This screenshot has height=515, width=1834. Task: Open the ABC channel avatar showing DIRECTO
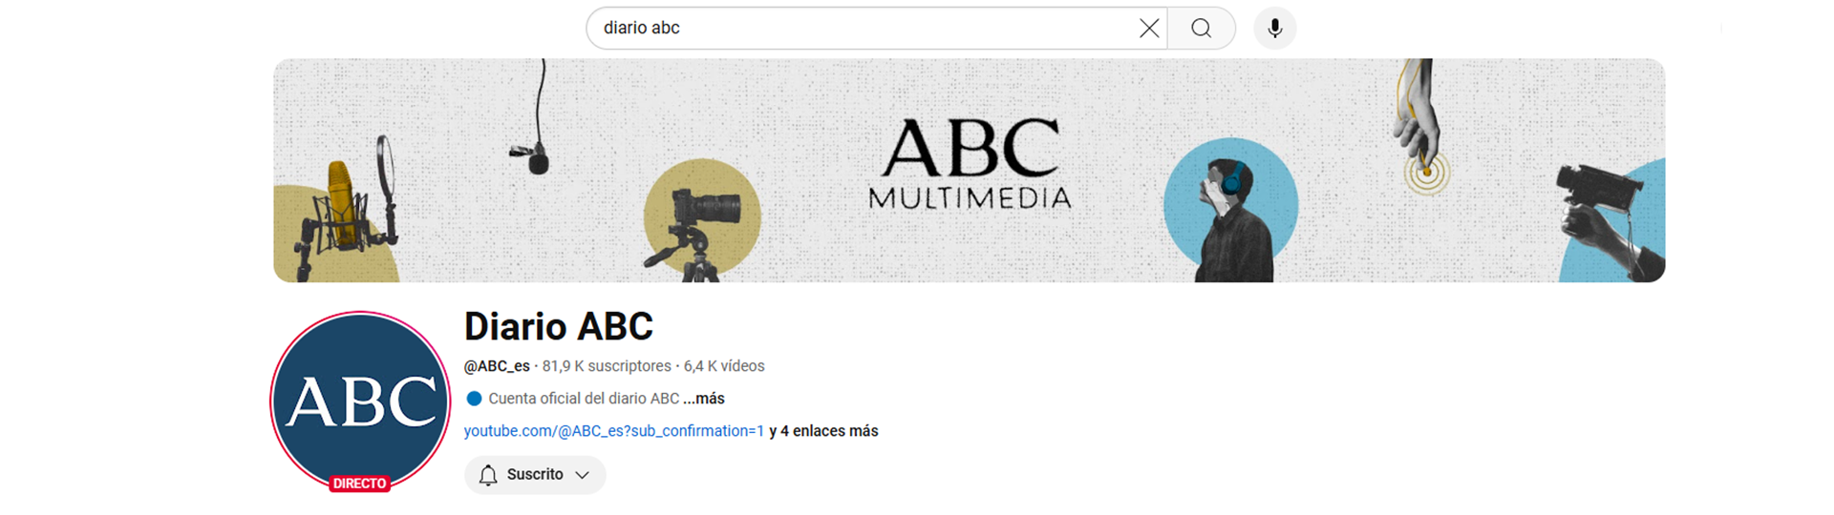pos(360,402)
